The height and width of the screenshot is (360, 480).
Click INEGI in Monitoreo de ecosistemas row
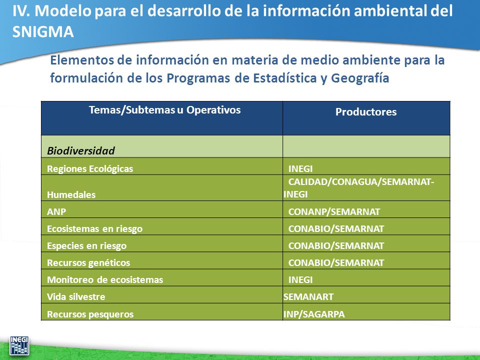coord(366,277)
